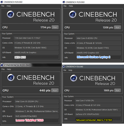
Task: Click OS value with build 19041
Action: click(98, 110)
